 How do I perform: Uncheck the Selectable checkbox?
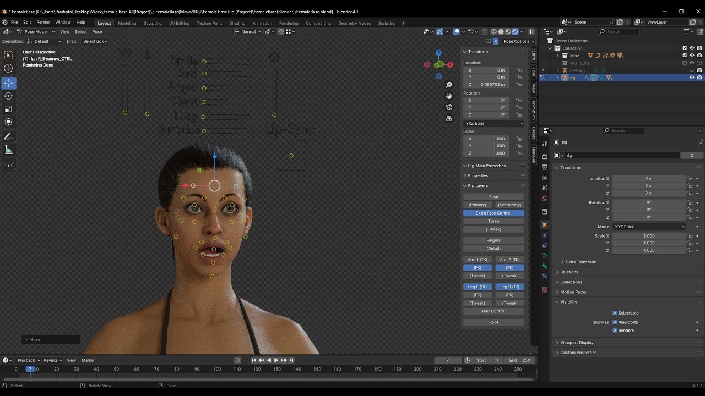[x=615, y=313]
